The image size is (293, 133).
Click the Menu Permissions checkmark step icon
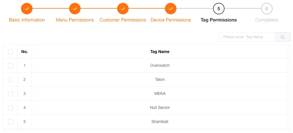click(75, 9)
